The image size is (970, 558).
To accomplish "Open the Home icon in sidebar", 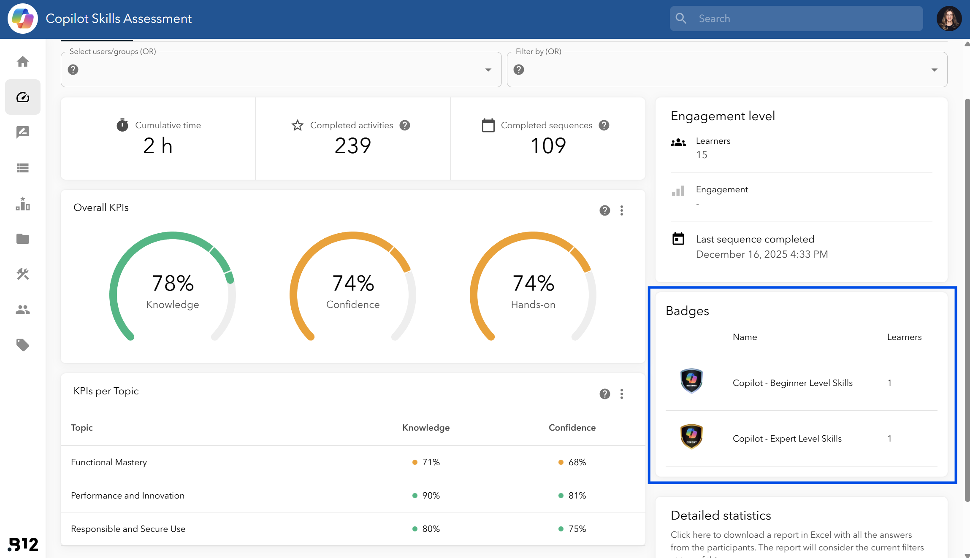I will [23, 62].
